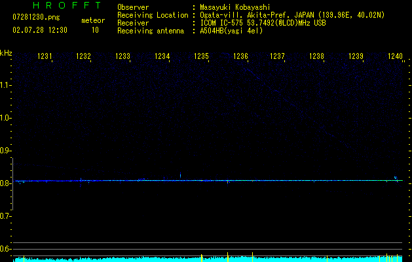Screen dimensions: 412x262
Task: Click the meteor label
Action: click(x=93, y=20)
